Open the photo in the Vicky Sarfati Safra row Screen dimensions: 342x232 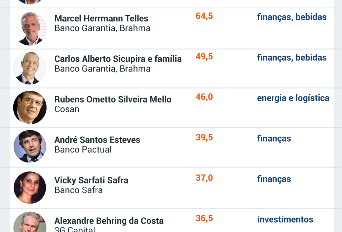tap(30, 187)
